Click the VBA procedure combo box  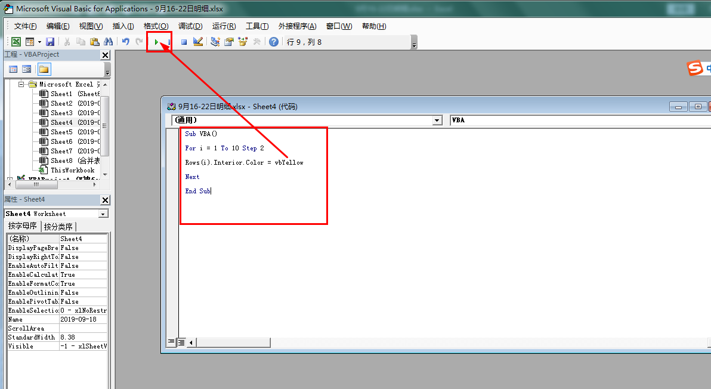(580, 120)
